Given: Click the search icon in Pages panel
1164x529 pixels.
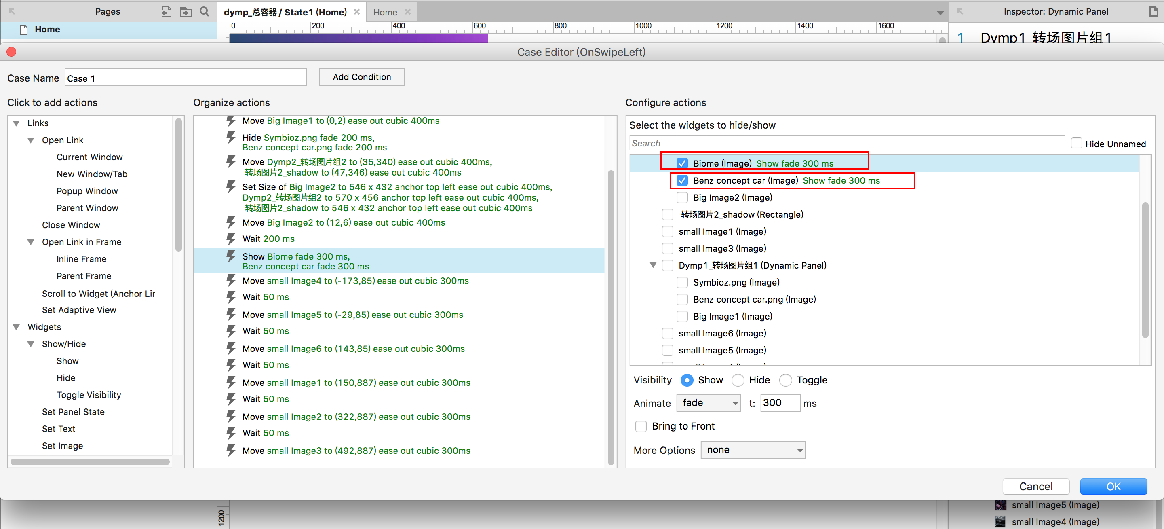Looking at the screenshot, I should pos(205,12).
